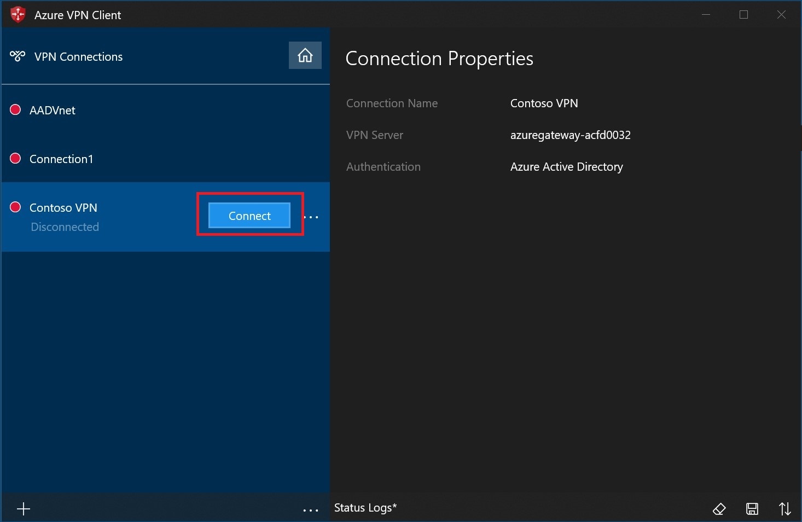The width and height of the screenshot is (802, 522).
Task: Click the VPN Connections network icon
Action: (18, 56)
